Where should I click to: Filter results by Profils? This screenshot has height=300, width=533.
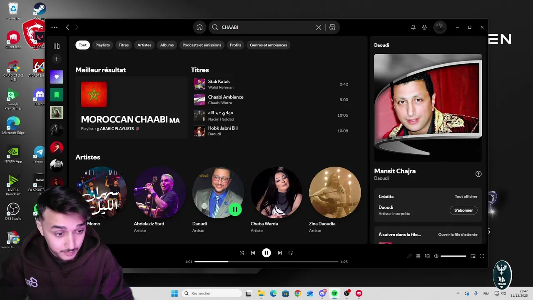[x=235, y=45]
